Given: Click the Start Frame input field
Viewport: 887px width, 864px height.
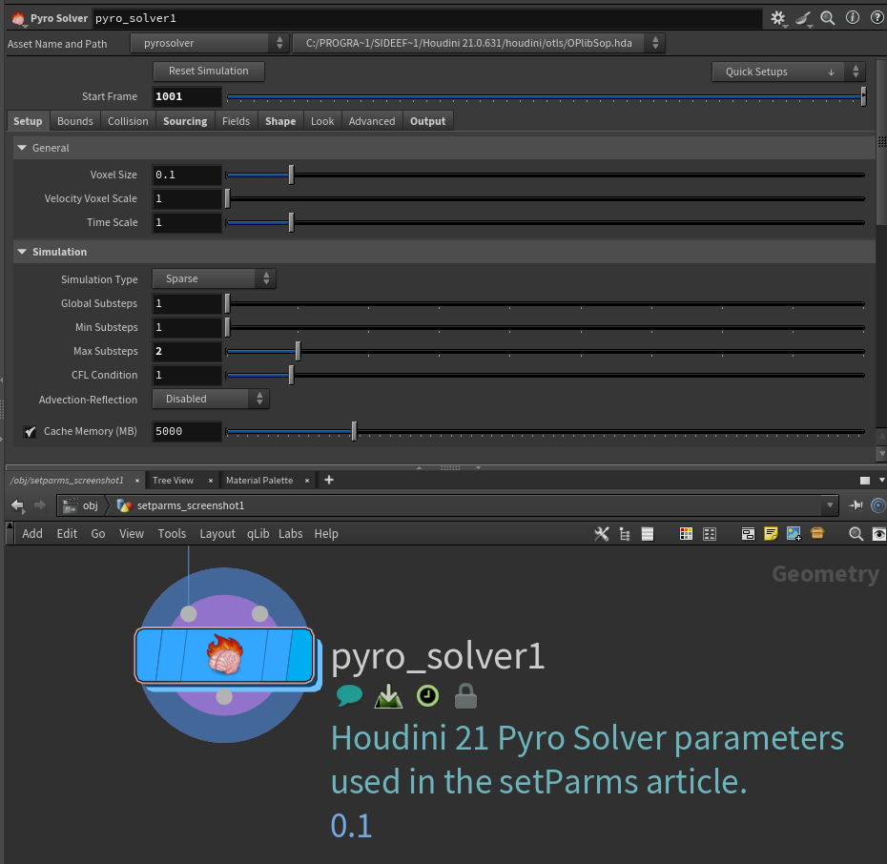Looking at the screenshot, I should [187, 96].
